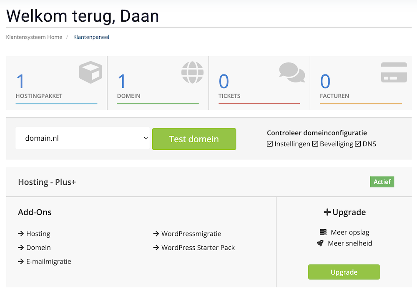
Task: Click the hosting package box icon
Action: pos(90,72)
